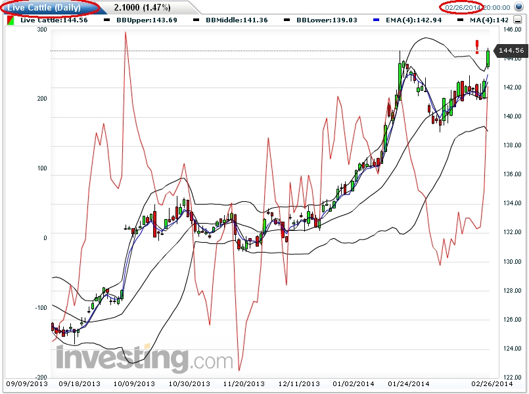This screenshot has width=529, height=394.
Task: Click the black swatch before BBMiddle
Action: pyautogui.click(x=196, y=20)
